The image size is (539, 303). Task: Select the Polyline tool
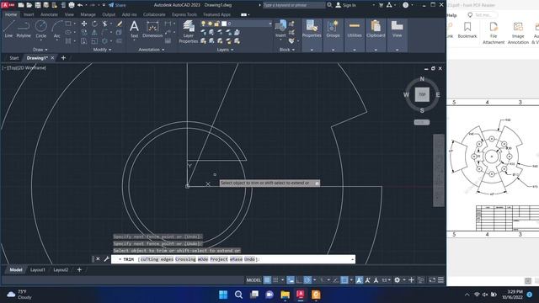point(24,29)
